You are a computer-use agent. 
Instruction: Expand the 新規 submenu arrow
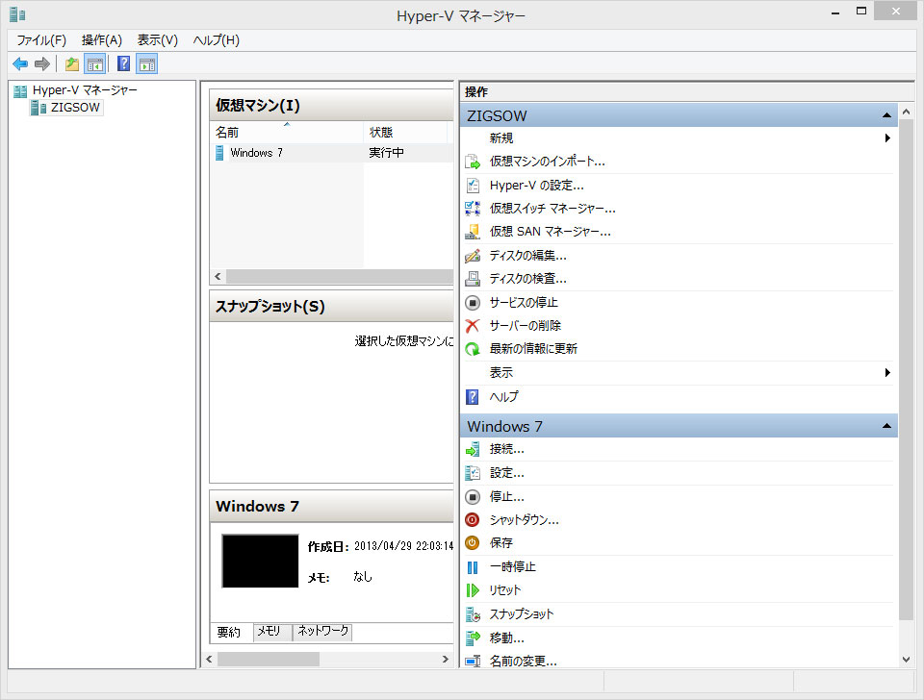click(x=886, y=138)
